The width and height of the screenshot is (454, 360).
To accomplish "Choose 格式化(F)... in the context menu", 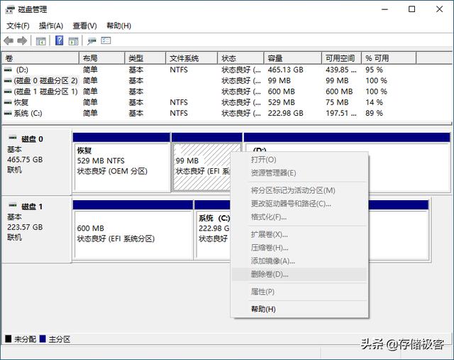I will pos(299,217).
